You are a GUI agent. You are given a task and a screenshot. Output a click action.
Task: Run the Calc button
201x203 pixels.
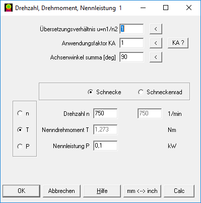(x=179, y=191)
